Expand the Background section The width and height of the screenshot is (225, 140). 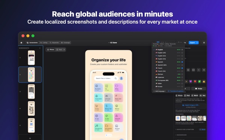181,135
